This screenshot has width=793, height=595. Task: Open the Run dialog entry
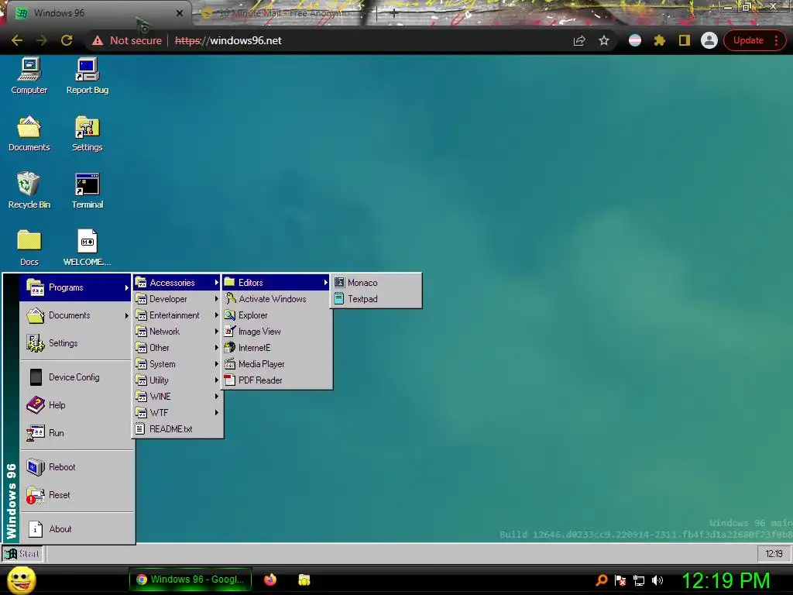(75, 432)
